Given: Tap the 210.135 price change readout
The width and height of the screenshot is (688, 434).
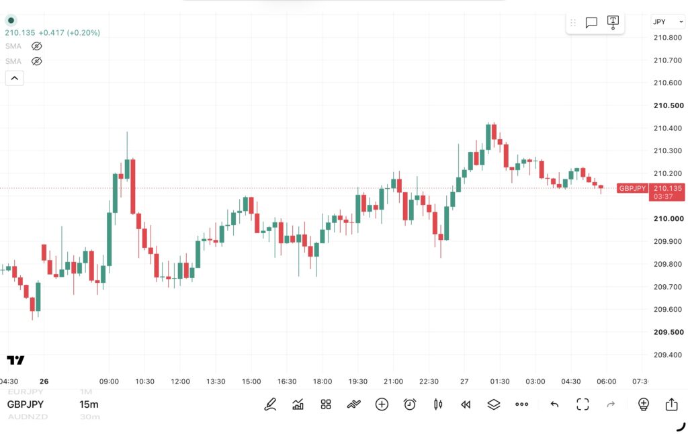Looking at the screenshot, I should (52, 32).
